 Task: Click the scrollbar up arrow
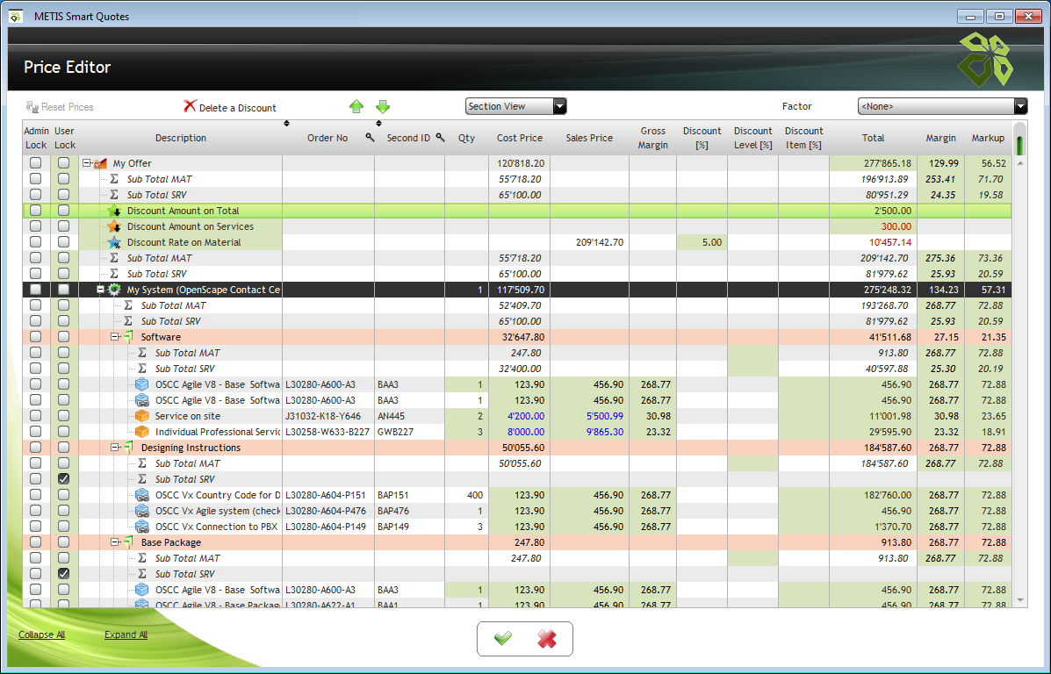pyautogui.click(x=1020, y=163)
